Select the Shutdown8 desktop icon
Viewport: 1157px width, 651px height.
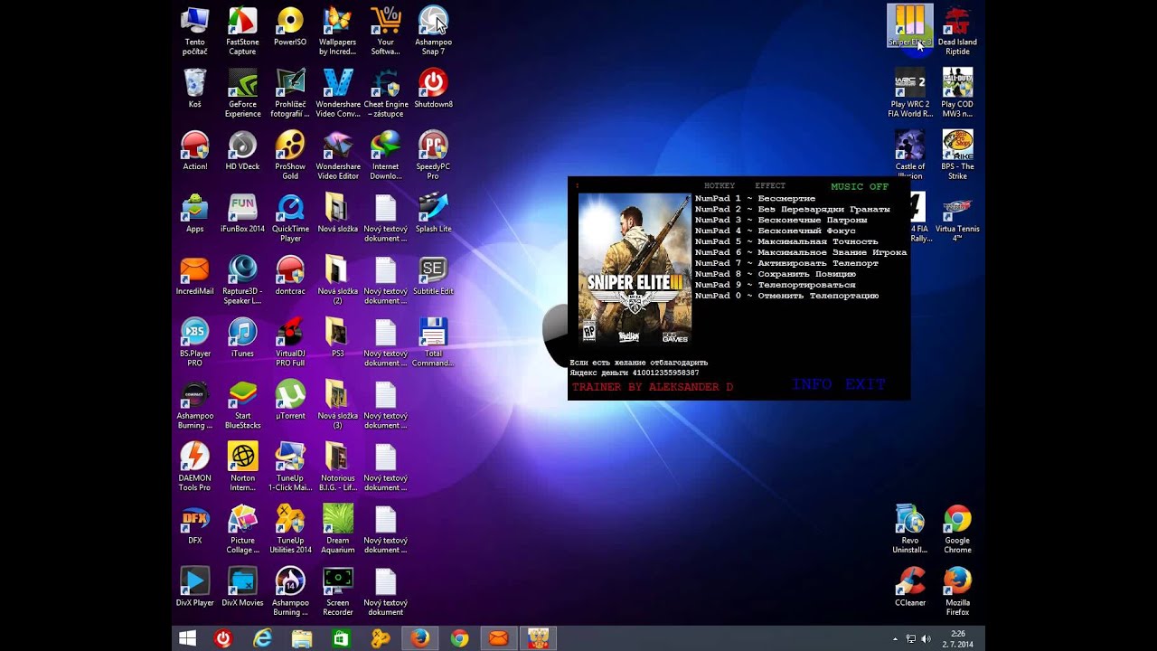coord(433,88)
